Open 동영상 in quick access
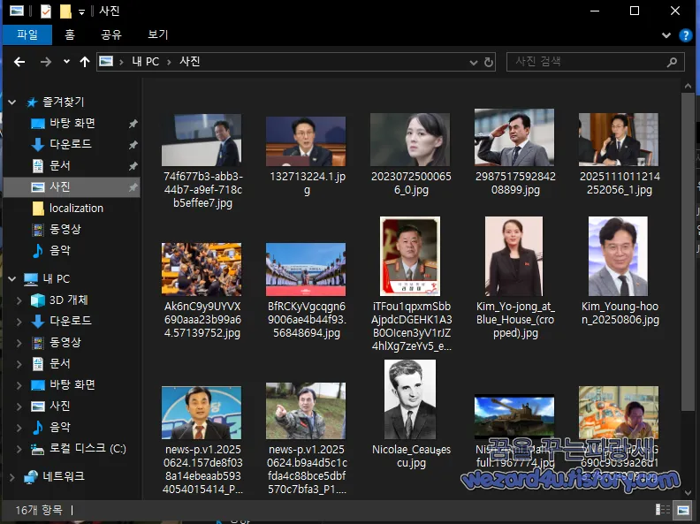 point(65,230)
